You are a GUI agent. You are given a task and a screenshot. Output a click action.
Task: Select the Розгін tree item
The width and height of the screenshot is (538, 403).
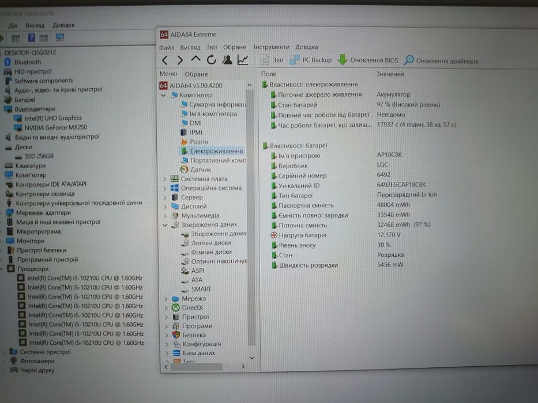click(194, 142)
